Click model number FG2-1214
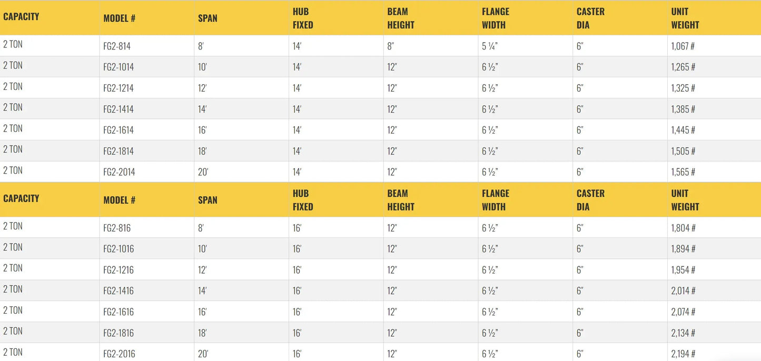The height and width of the screenshot is (361, 761). pyautogui.click(x=118, y=88)
